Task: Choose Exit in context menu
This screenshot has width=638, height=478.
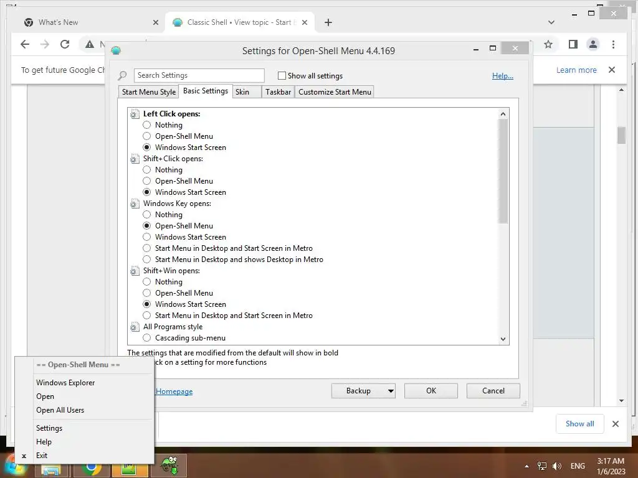Action: pyautogui.click(x=42, y=456)
